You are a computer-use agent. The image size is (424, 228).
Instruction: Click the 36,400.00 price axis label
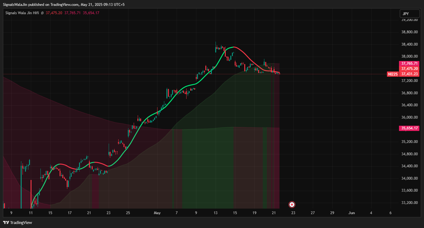point(409,105)
